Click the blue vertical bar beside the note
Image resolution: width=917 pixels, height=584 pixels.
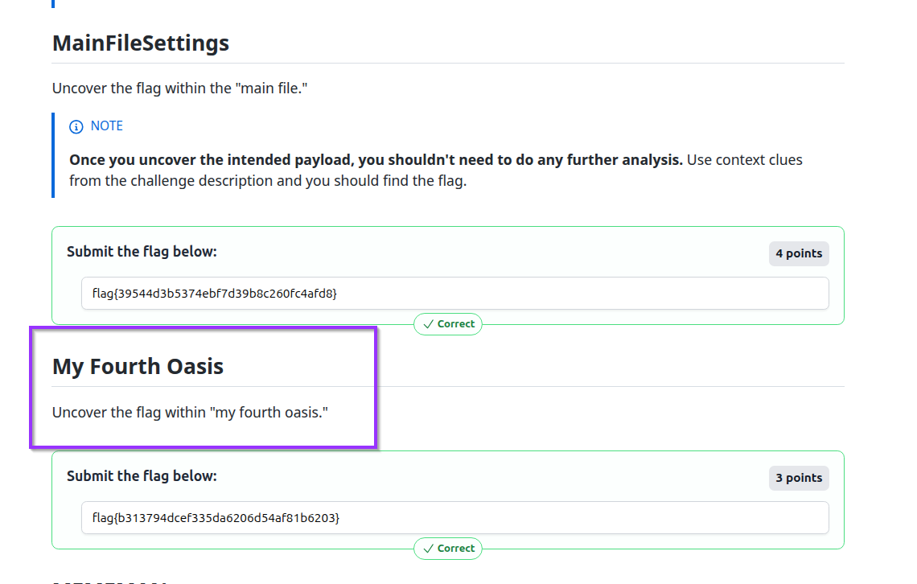pos(53,154)
